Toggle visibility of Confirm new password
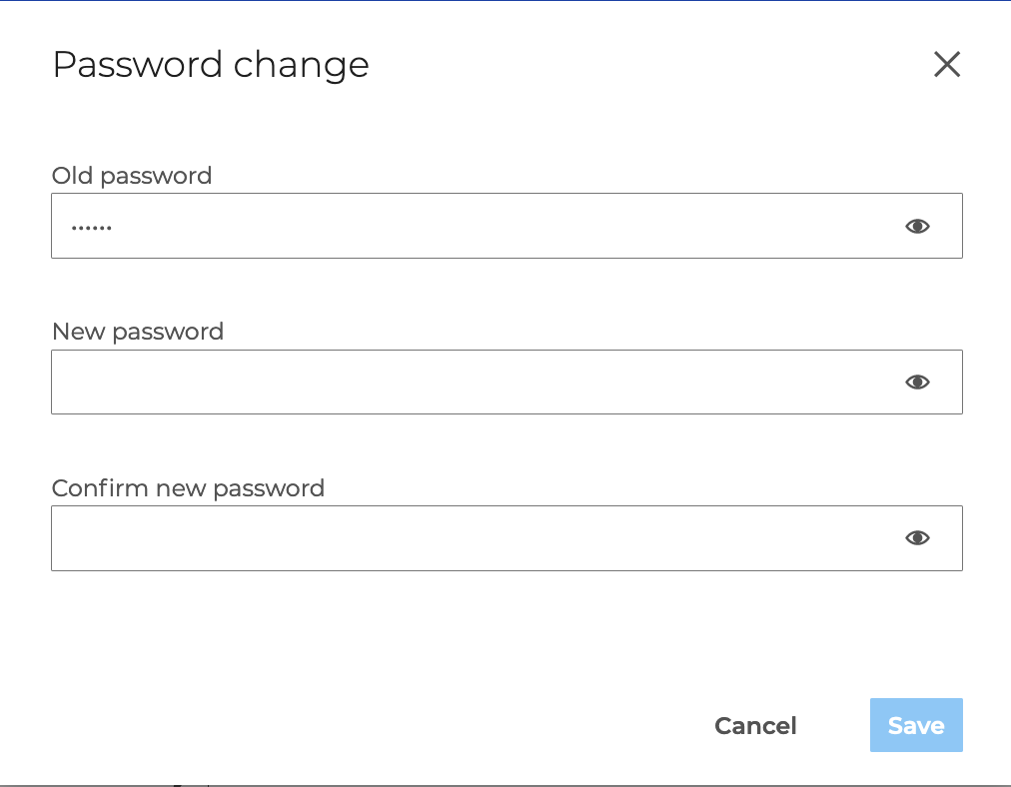1011x787 pixels. click(917, 538)
